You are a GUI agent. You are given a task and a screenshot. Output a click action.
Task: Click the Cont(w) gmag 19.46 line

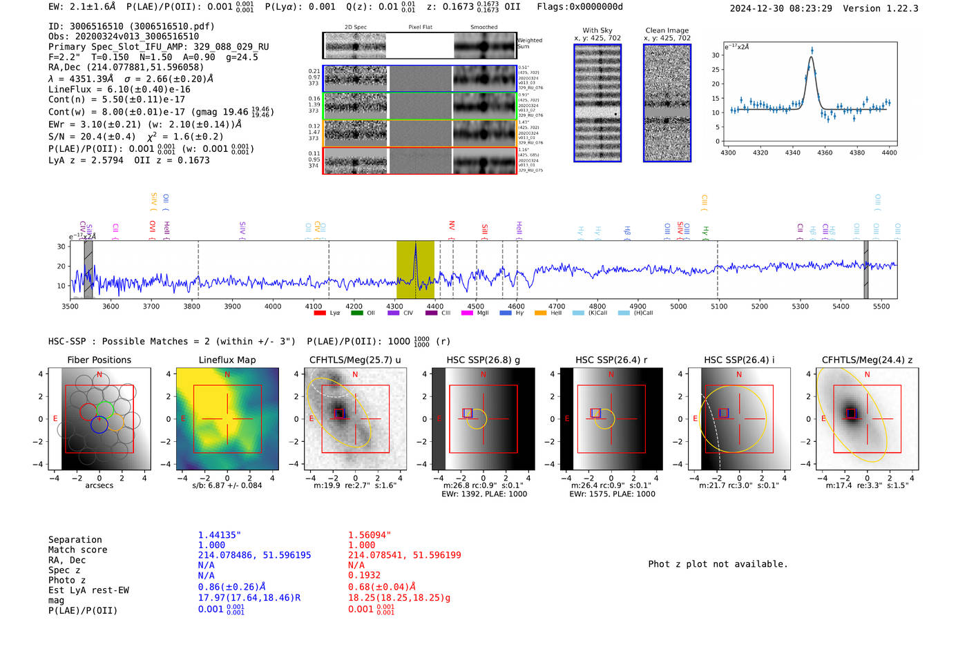[161, 111]
